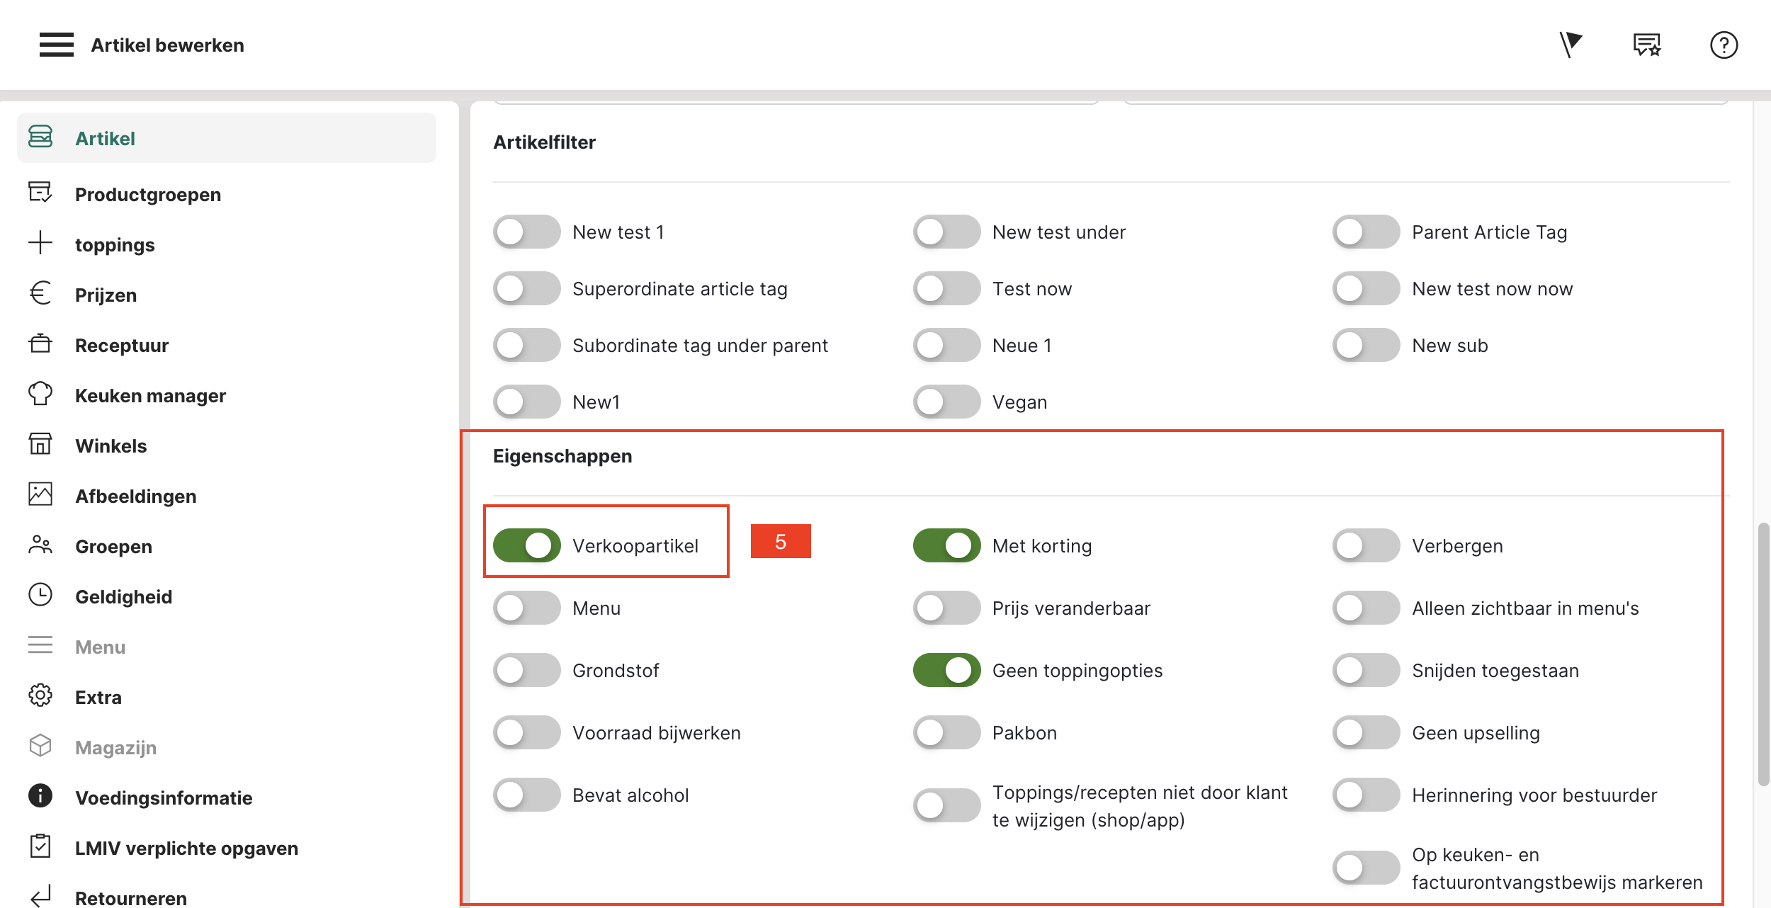Image resolution: width=1771 pixels, height=908 pixels.
Task: Toggle Prijs veranderbaar on
Action: point(946,608)
